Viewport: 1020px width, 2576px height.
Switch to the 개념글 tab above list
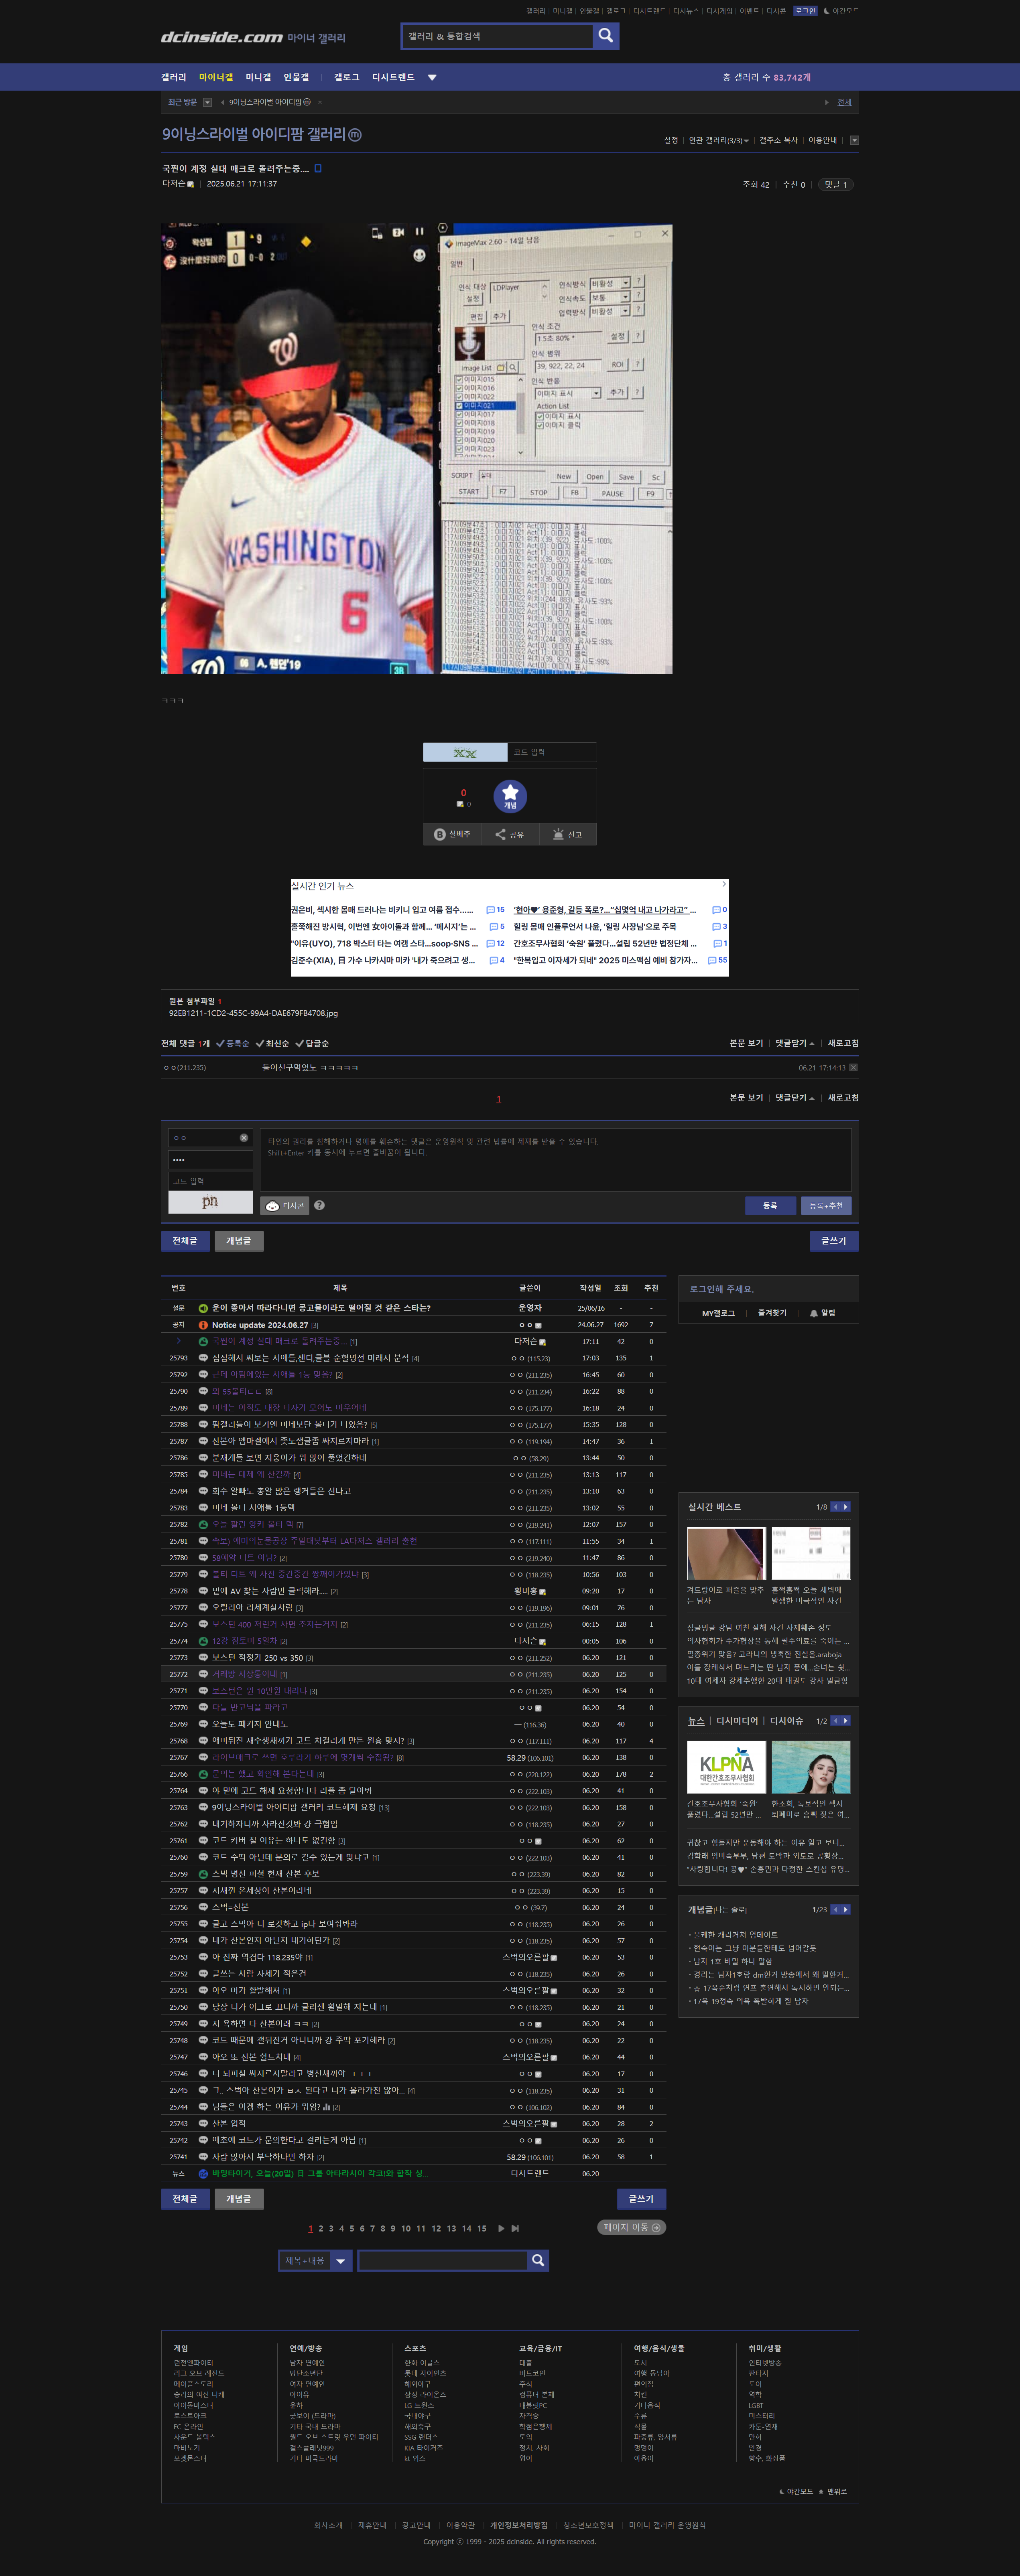(x=238, y=1241)
